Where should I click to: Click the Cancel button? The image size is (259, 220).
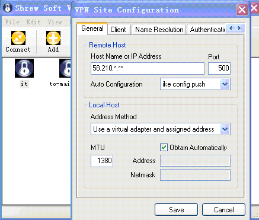click(223, 209)
